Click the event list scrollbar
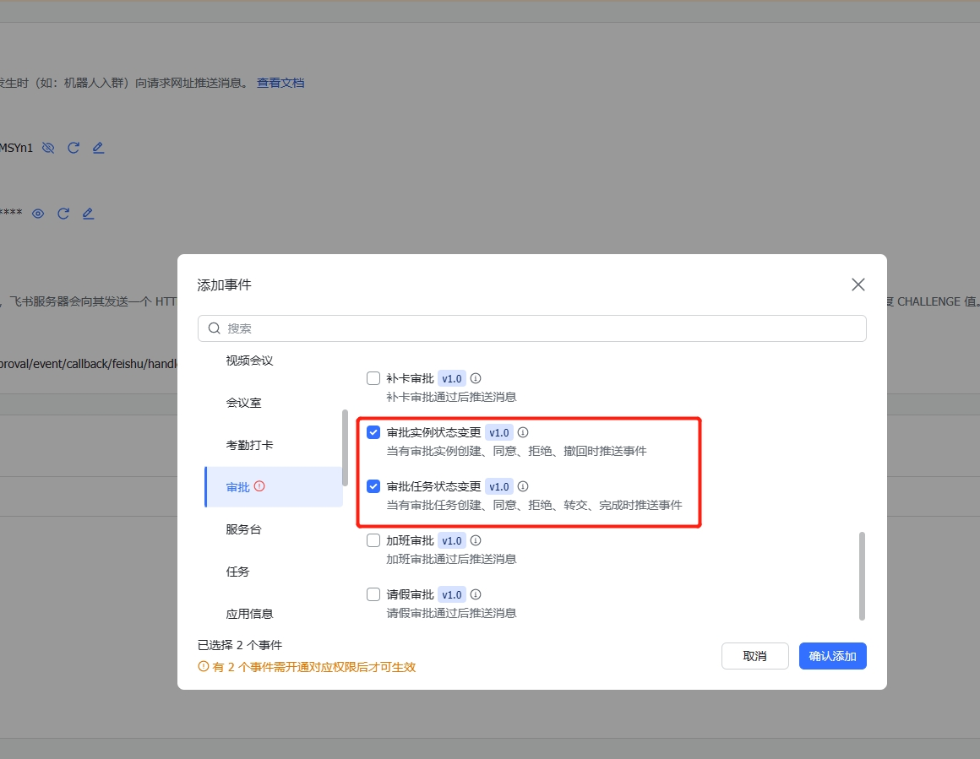The height and width of the screenshot is (759, 980). (862, 576)
